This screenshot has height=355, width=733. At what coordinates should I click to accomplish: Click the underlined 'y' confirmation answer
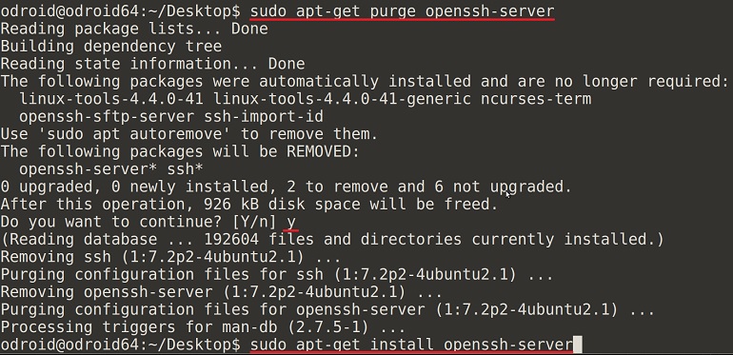[x=291, y=222]
